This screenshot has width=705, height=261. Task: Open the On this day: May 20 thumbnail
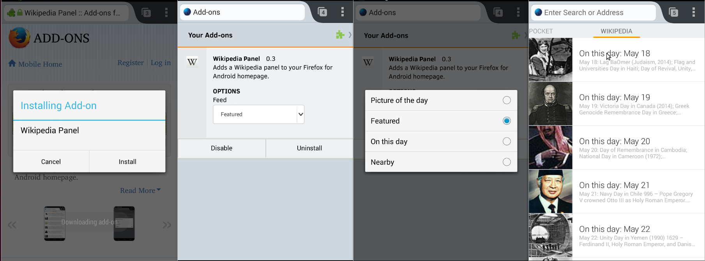(551, 147)
